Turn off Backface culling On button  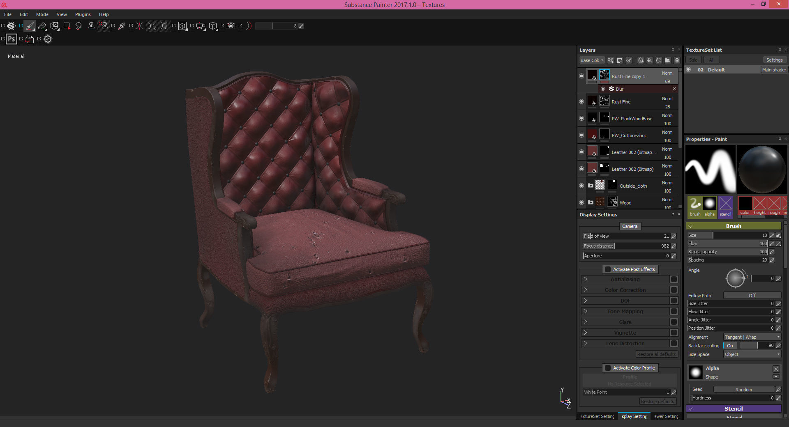(730, 346)
